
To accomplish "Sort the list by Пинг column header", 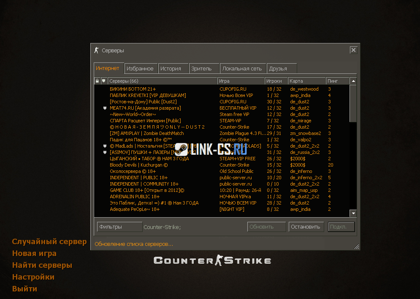I will 338,81.
